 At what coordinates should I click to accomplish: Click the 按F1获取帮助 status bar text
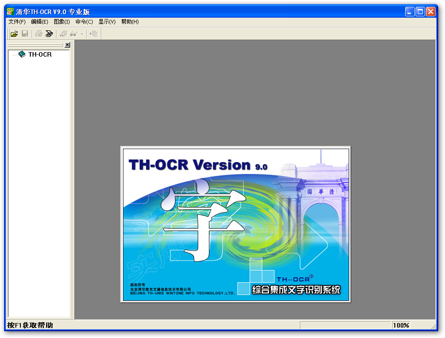pos(30,325)
